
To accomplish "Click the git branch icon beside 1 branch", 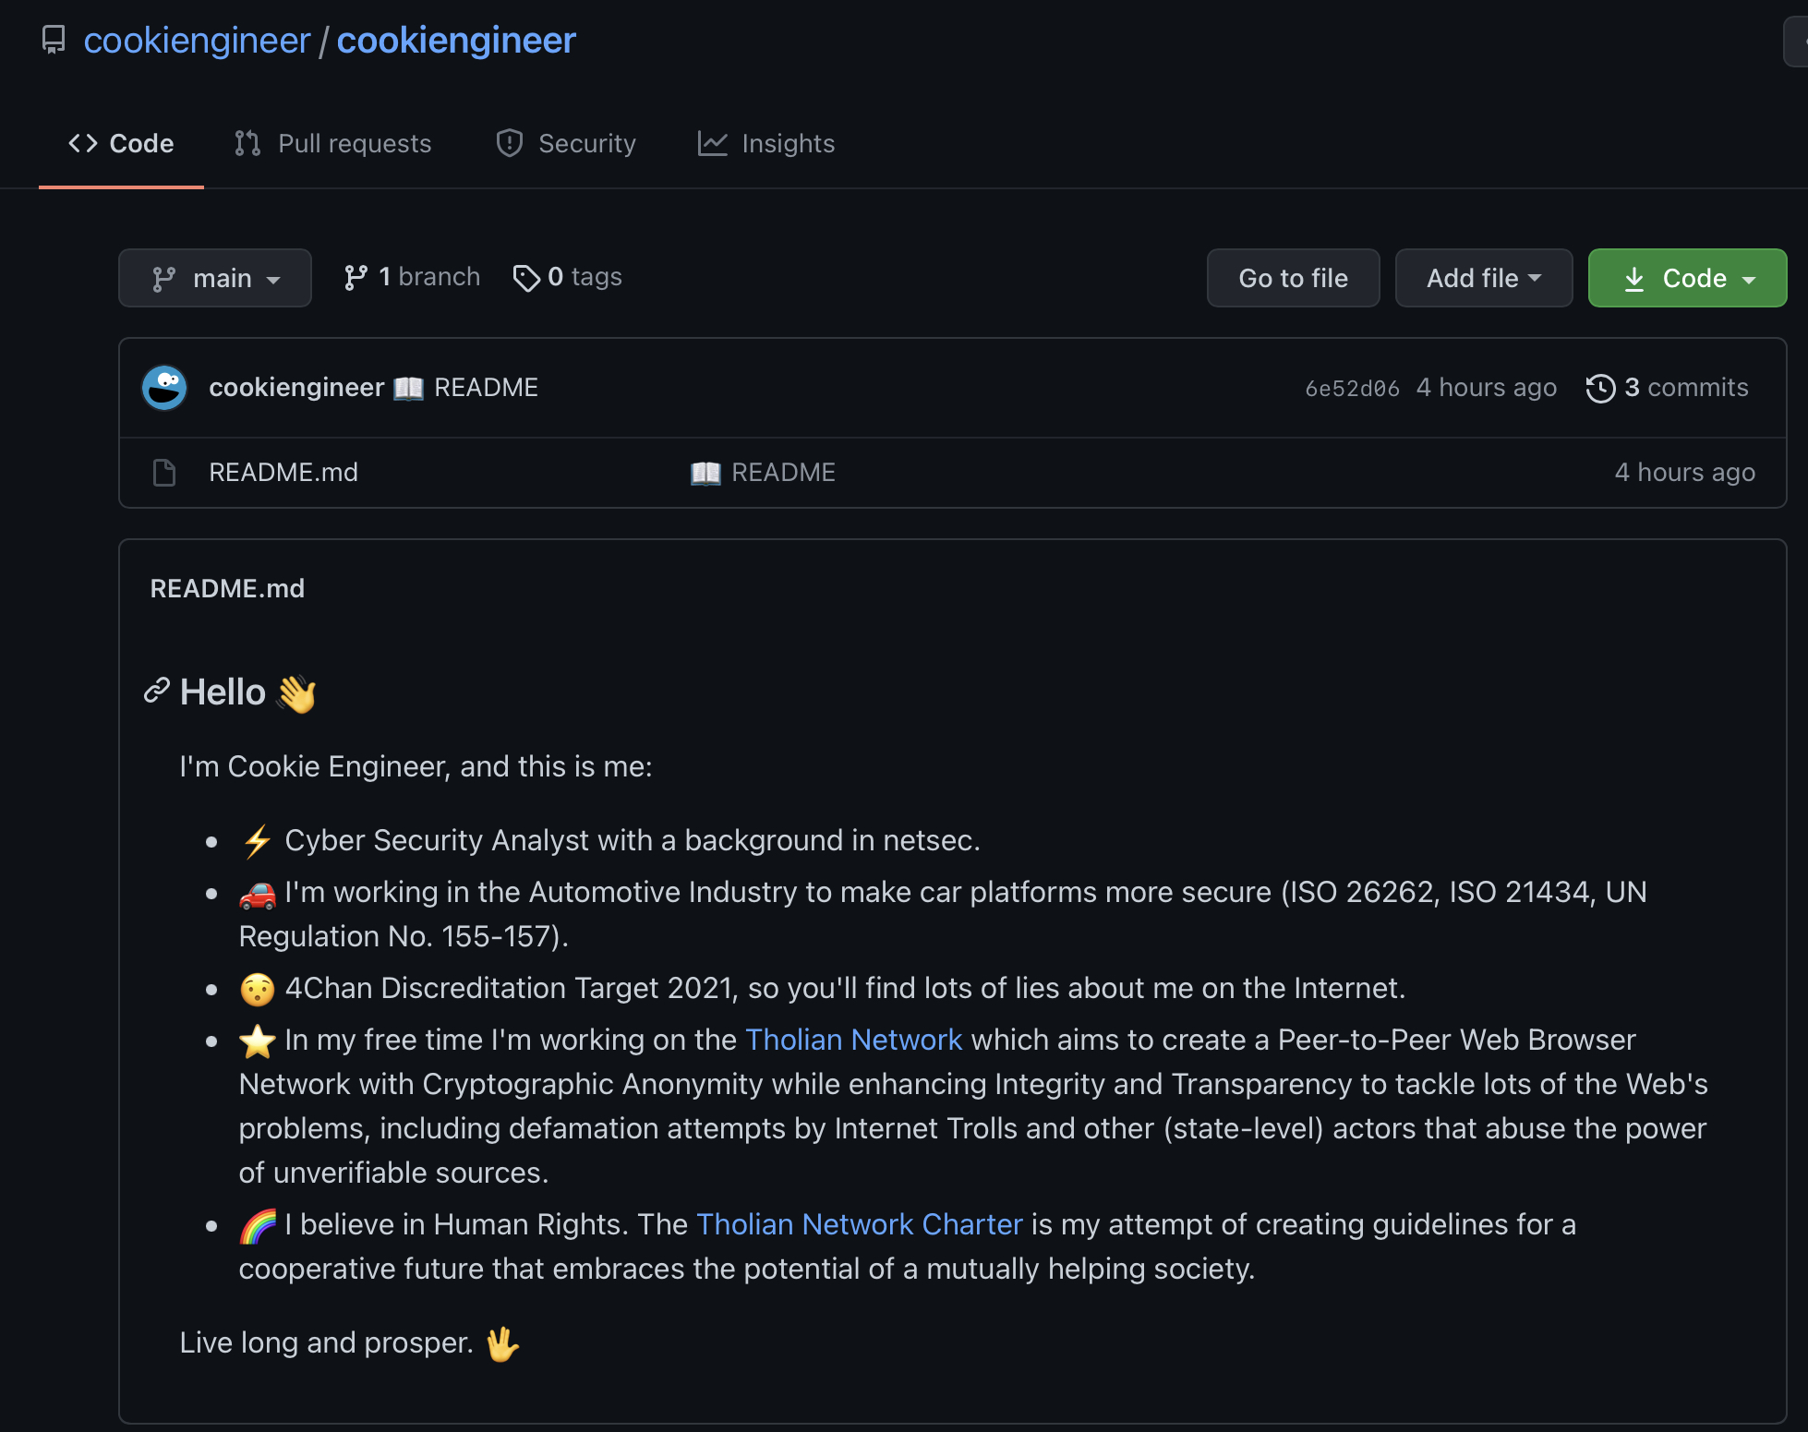I will pos(356,278).
